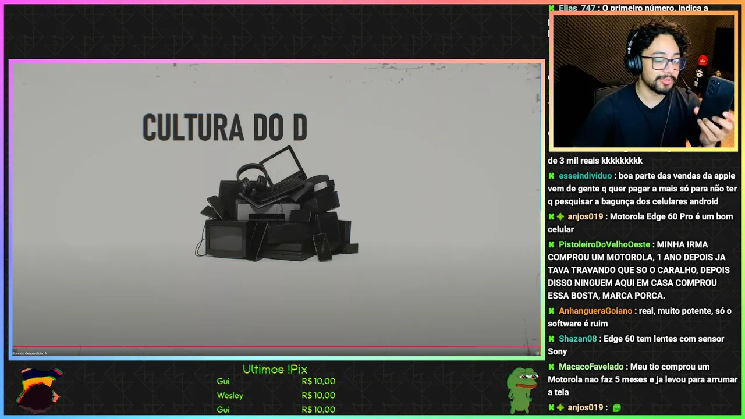Image resolution: width=745 pixels, height=419 pixels.
Task: Click the streamer's webcam feed
Action: click(x=643, y=81)
